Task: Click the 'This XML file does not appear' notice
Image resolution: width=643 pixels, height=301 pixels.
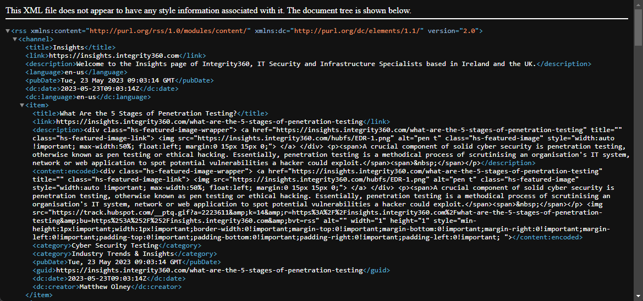Action: click(208, 11)
